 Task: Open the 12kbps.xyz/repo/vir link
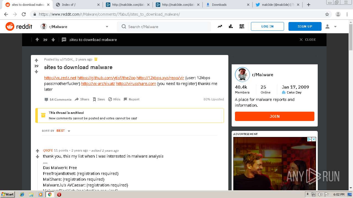(x=160, y=78)
